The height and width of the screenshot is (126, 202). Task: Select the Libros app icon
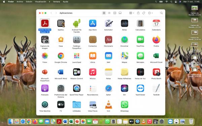[93, 56]
